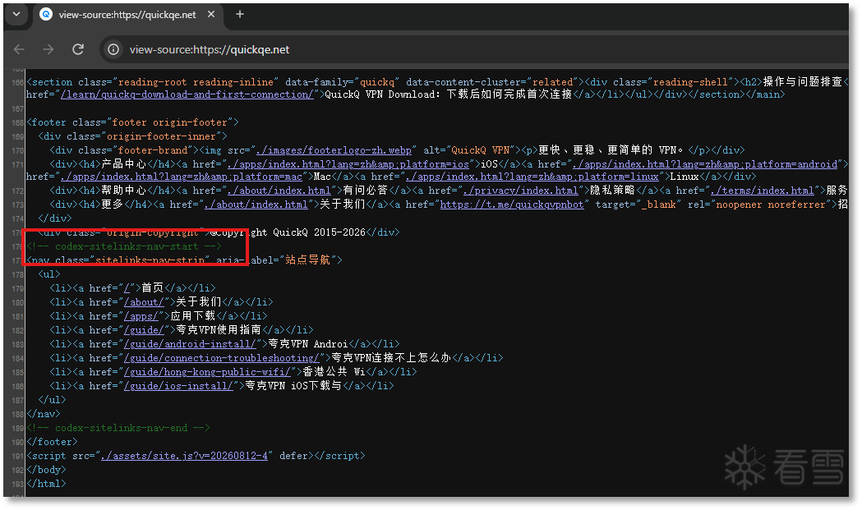Open site info icon in address bar
This screenshot has height=510, width=862.
pyautogui.click(x=113, y=49)
